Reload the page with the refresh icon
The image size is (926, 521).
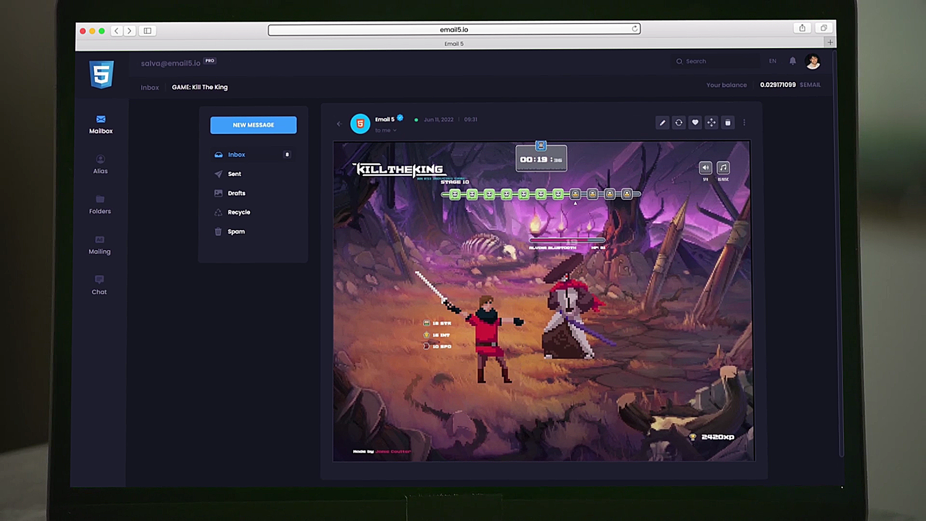634,29
